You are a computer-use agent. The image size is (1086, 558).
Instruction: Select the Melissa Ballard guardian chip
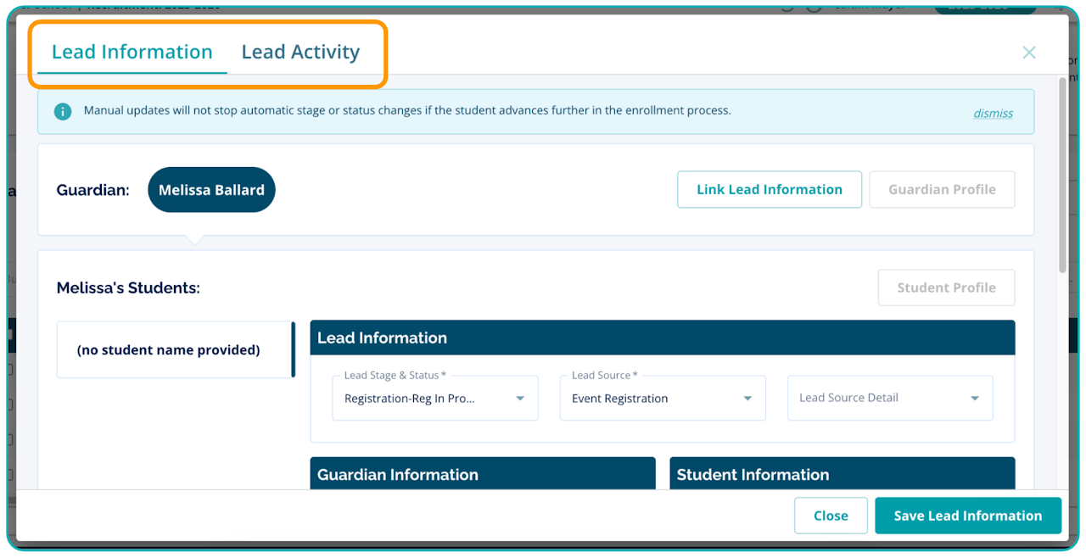click(211, 190)
